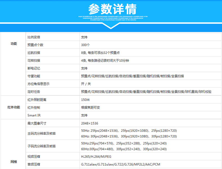
Task: Select the 红外功能 category cell
Action: tap(14, 108)
